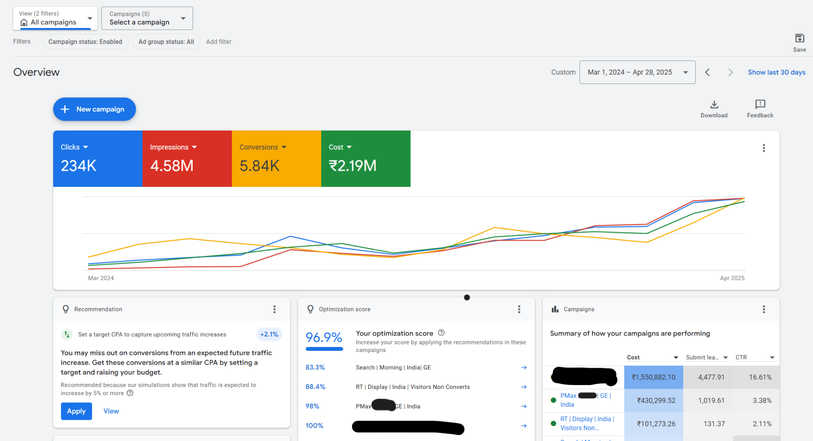The image size is (813, 441).
Task: Click Show last 30 days link
Action: [776, 72]
